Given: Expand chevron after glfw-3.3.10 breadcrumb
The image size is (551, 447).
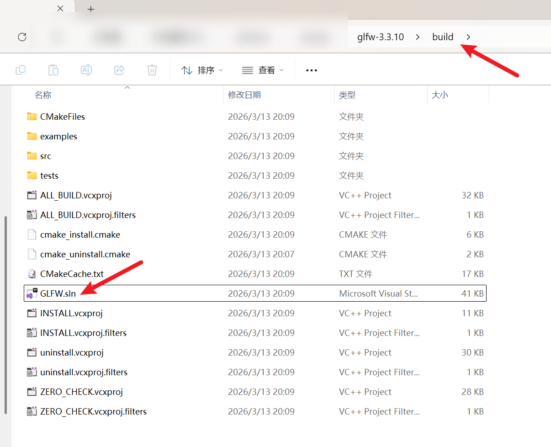Looking at the screenshot, I should pyautogui.click(x=418, y=37).
